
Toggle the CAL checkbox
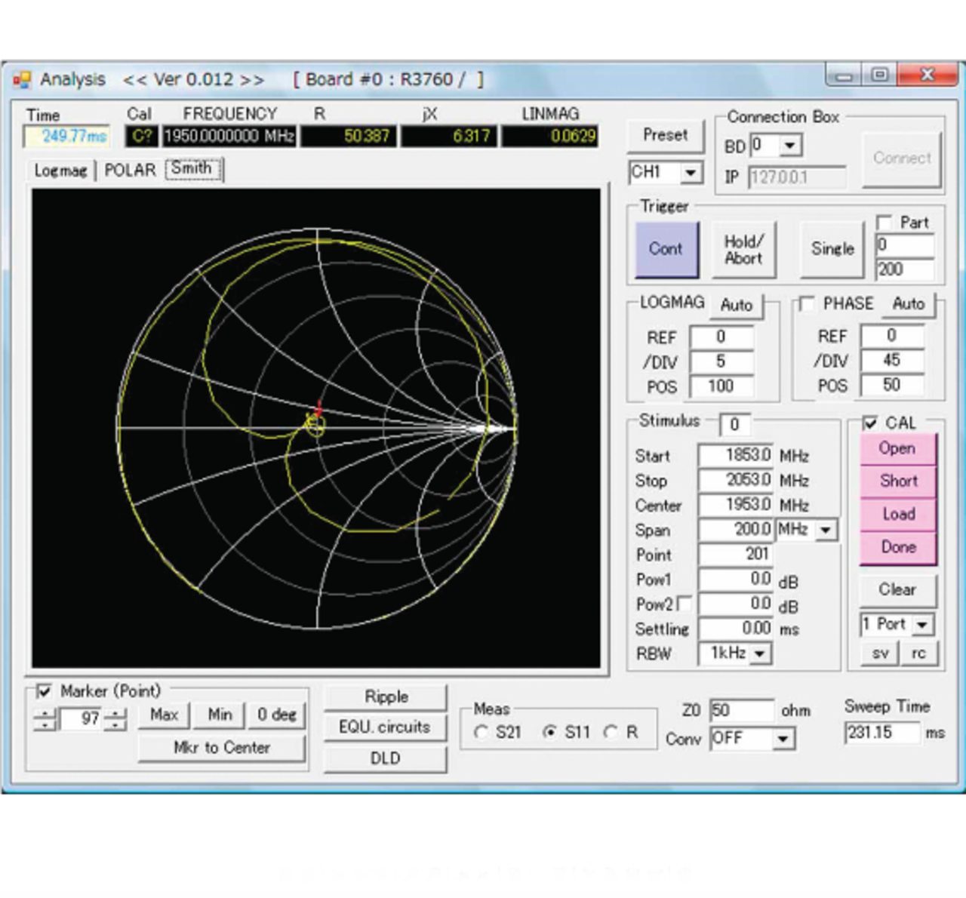pyautogui.click(x=869, y=423)
